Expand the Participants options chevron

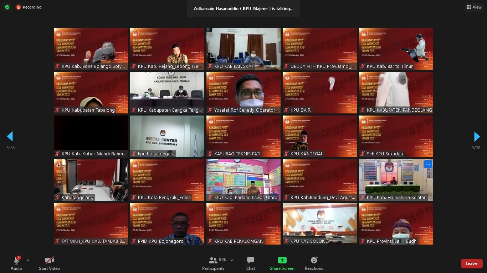(232, 260)
